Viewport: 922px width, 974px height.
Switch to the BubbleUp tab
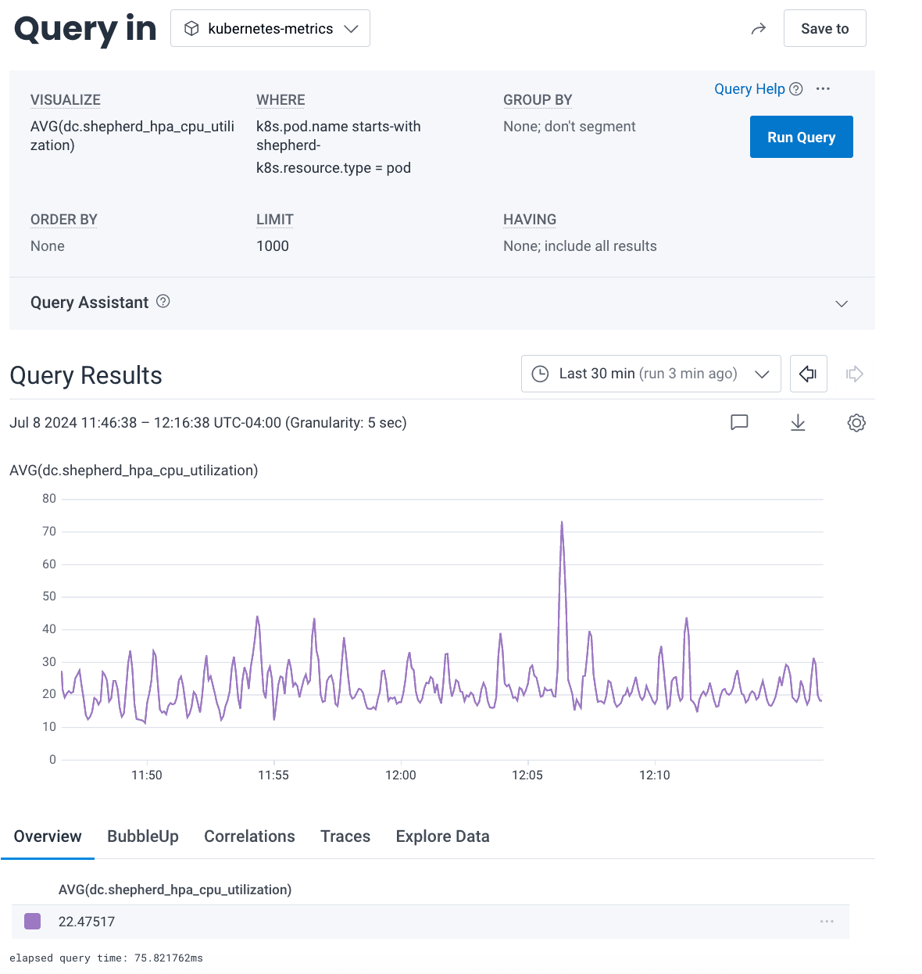coord(143,836)
